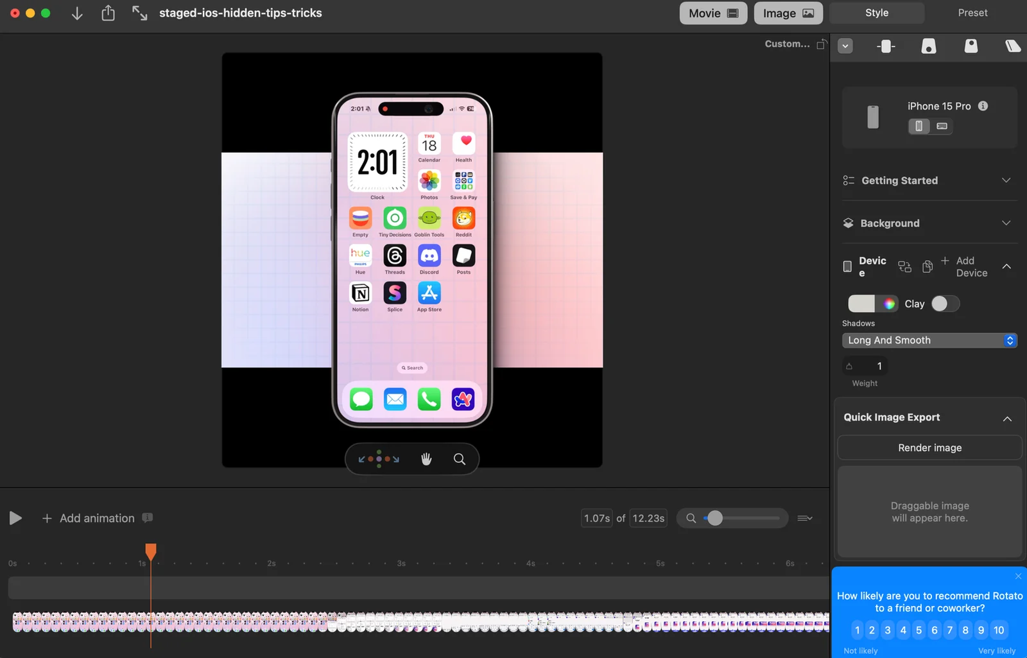Image resolution: width=1027 pixels, height=658 pixels.
Task: Click the aspect ratio icon beside Custom
Action: 822,44
